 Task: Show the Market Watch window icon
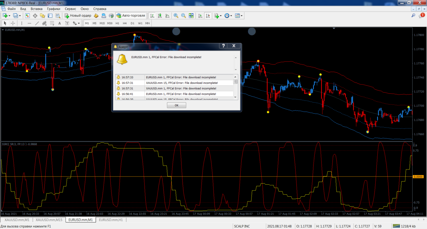[x=27, y=16]
